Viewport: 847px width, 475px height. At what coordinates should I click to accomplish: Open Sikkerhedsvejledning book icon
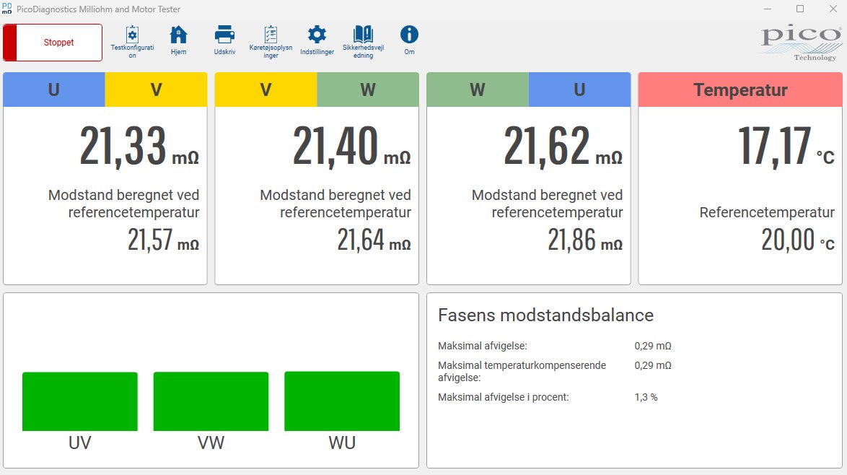[363, 35]
